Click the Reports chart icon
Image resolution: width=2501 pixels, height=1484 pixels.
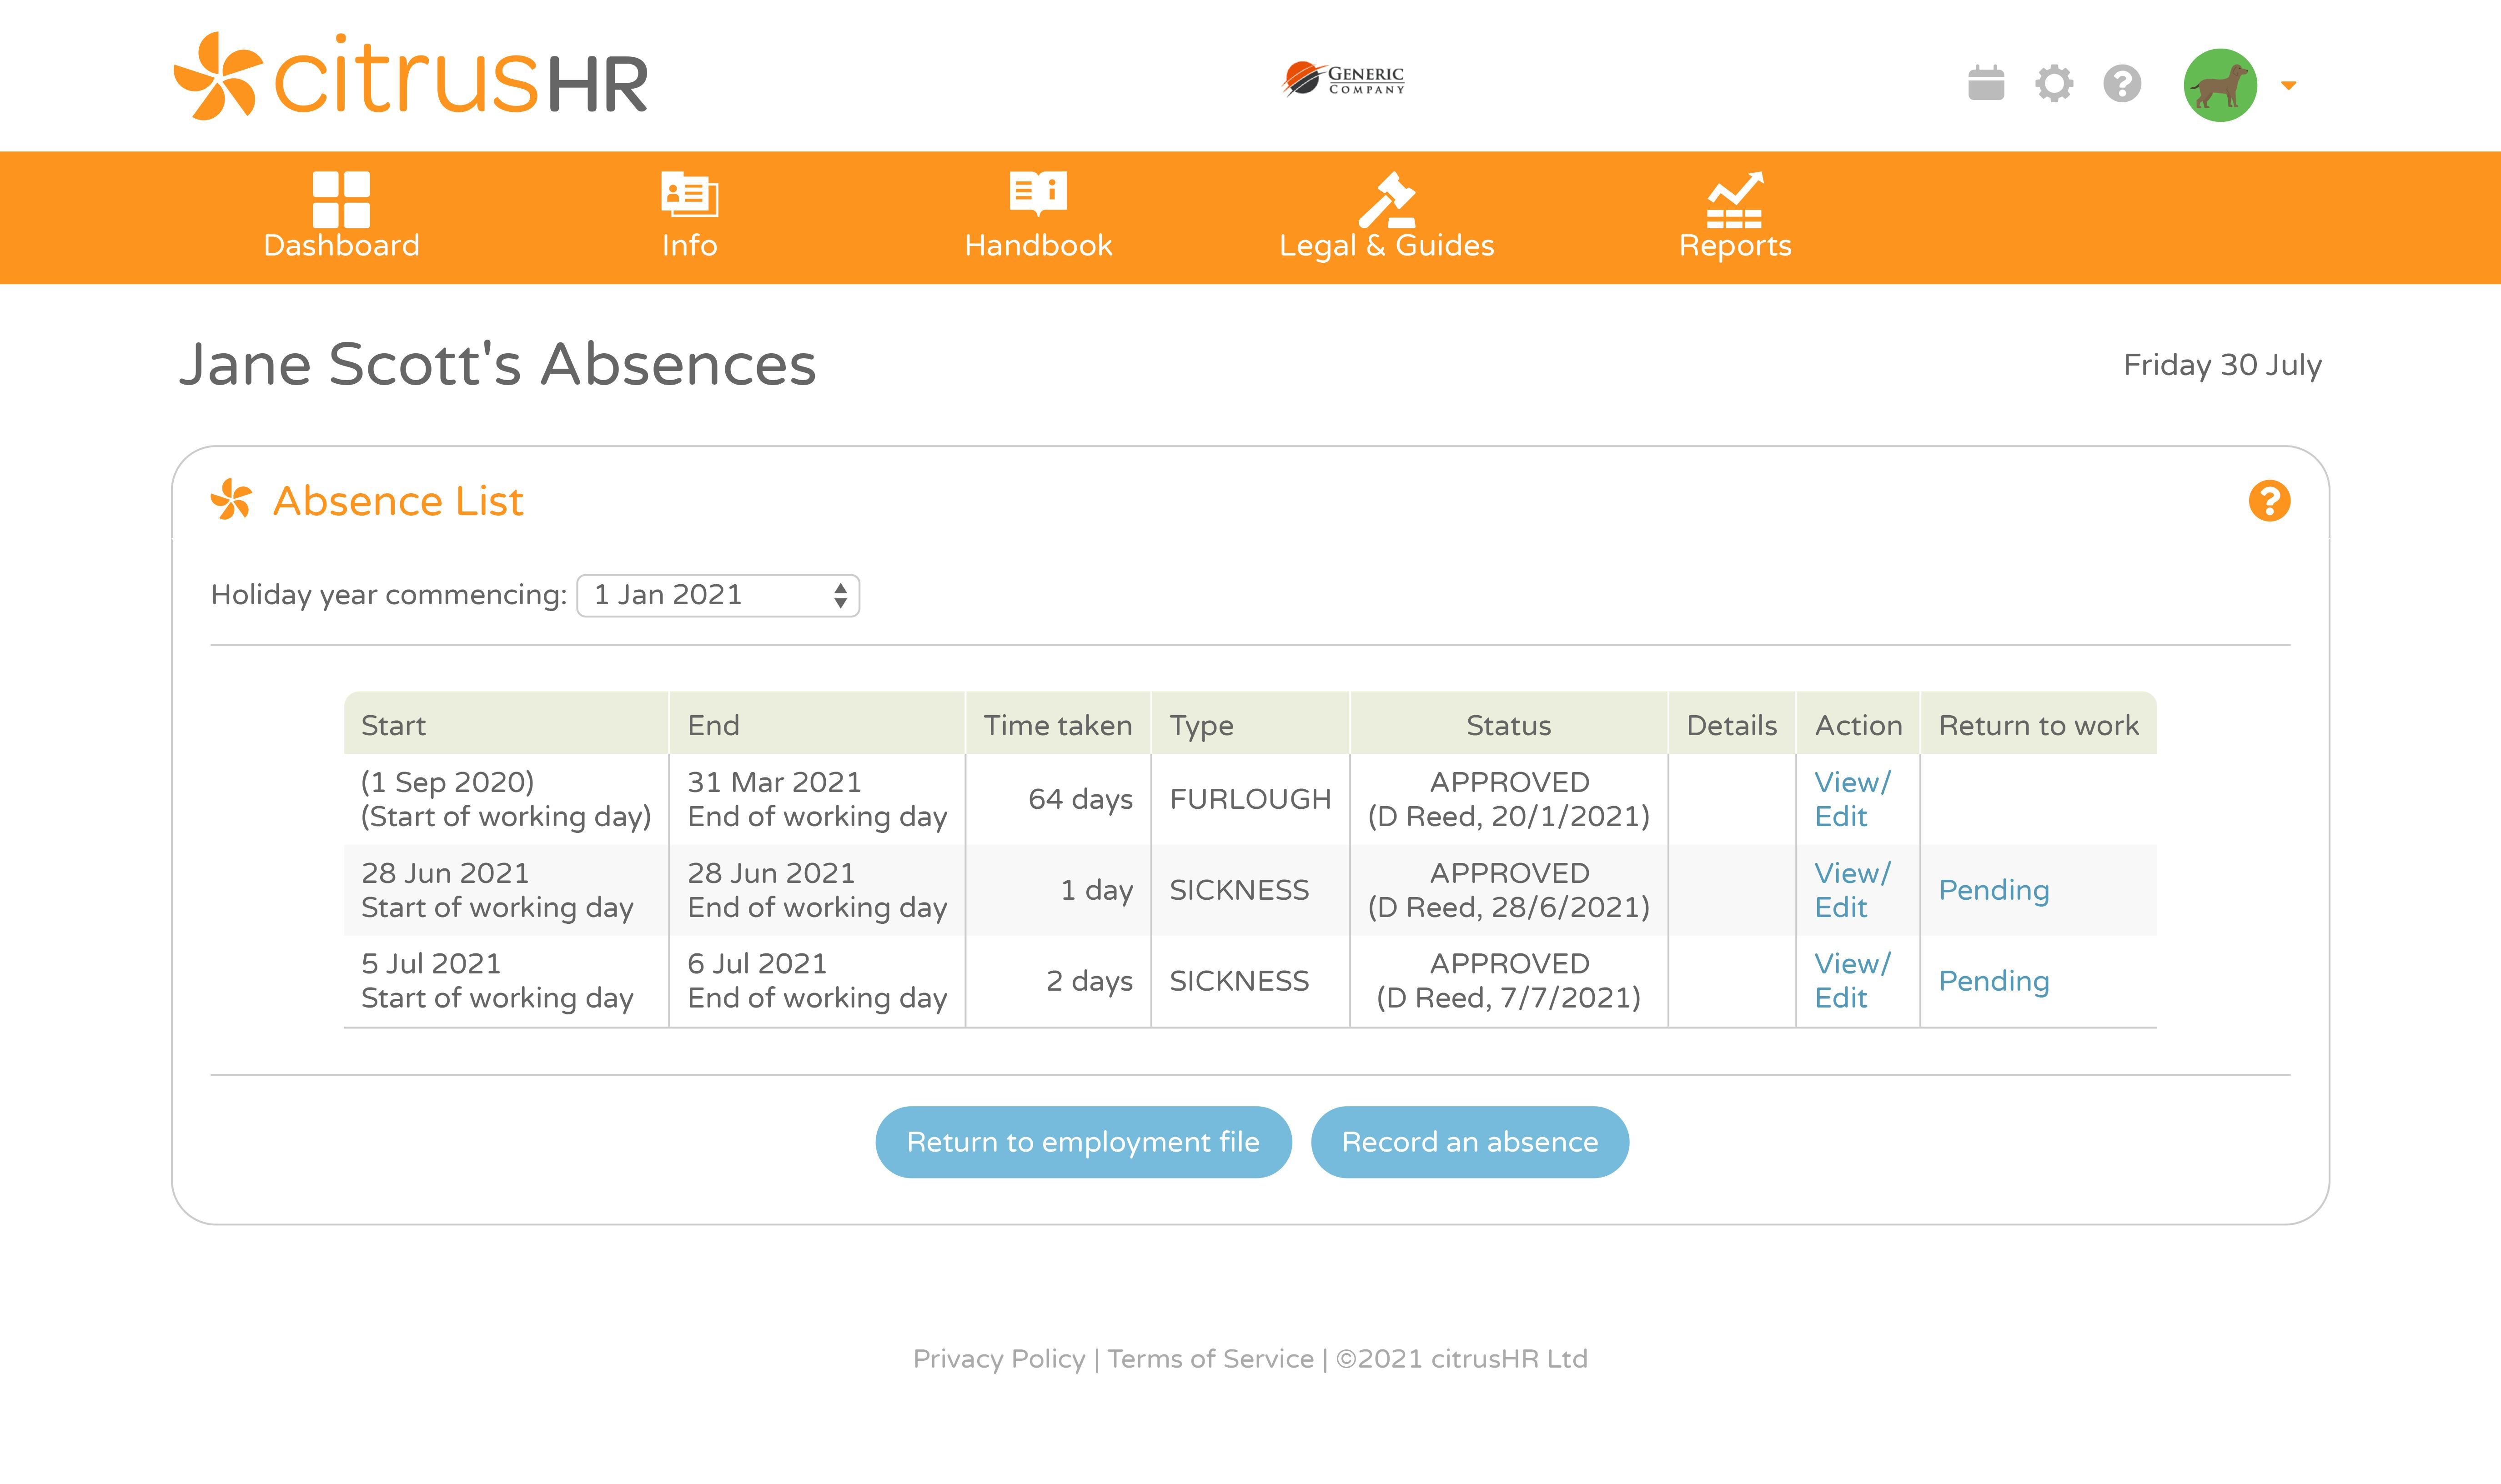[1735, 199]
